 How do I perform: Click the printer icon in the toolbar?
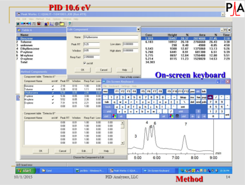33,24
